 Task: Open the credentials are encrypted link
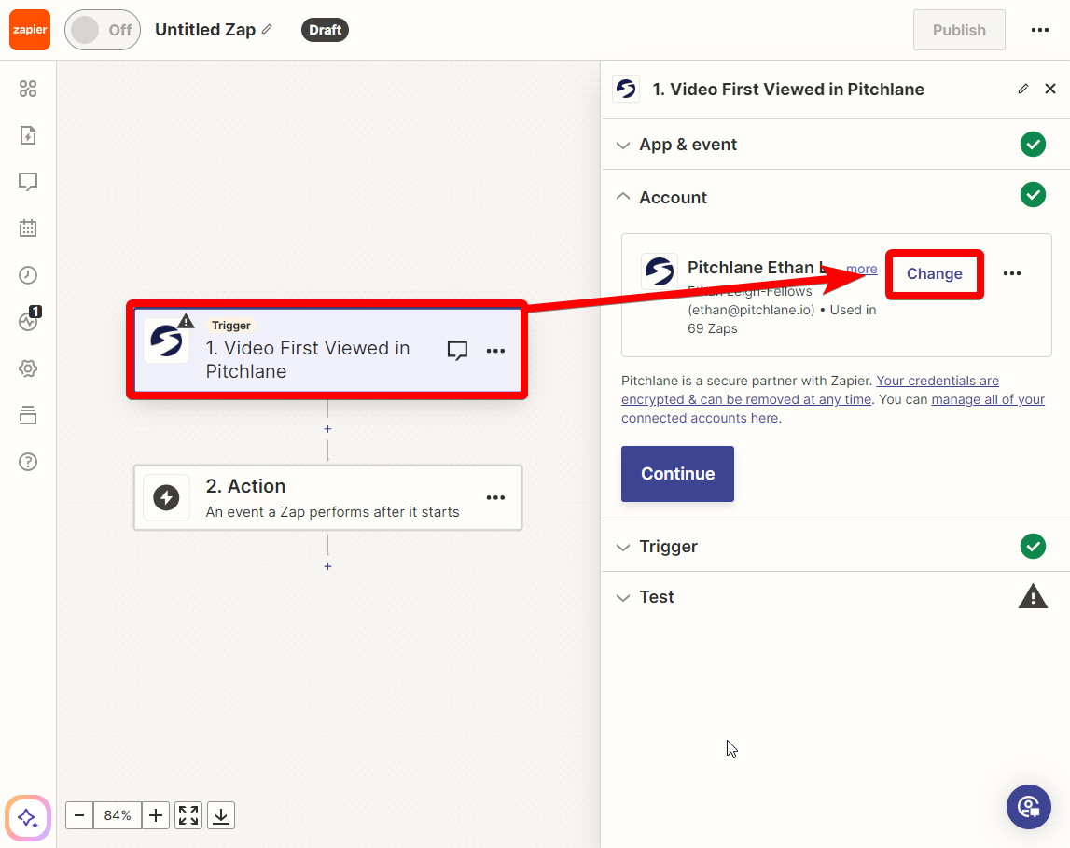coord(810,390)
